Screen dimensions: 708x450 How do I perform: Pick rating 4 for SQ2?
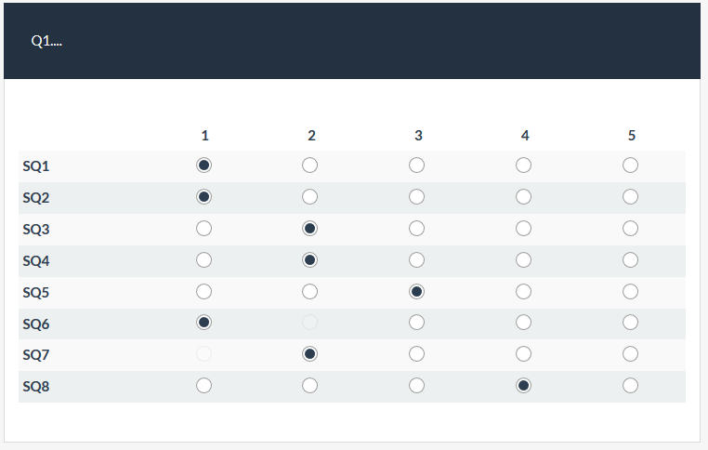[524, 197]
